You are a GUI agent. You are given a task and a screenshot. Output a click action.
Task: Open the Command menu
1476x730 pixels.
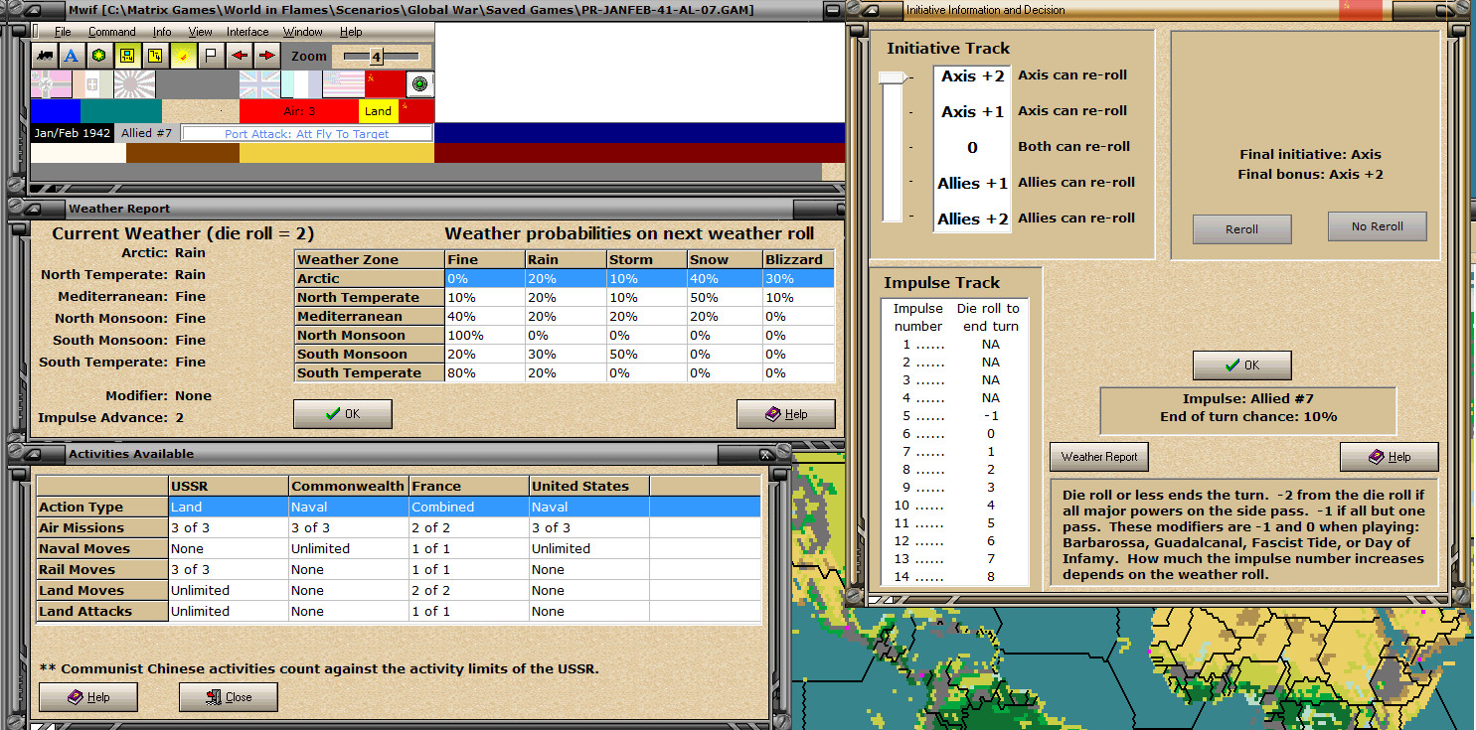tap(112, 32)
